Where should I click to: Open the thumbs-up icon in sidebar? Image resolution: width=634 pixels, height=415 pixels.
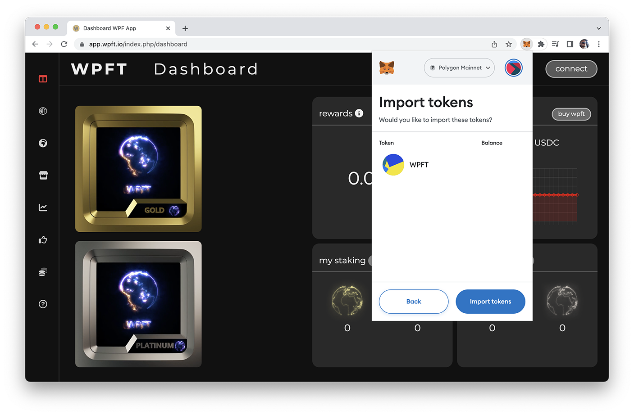pos(43,239)
